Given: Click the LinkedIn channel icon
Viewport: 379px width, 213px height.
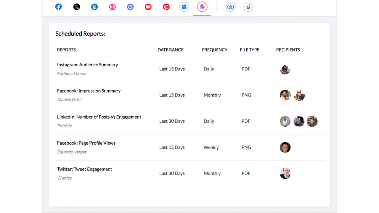Looking at the screenshot, I should (94, 7).
